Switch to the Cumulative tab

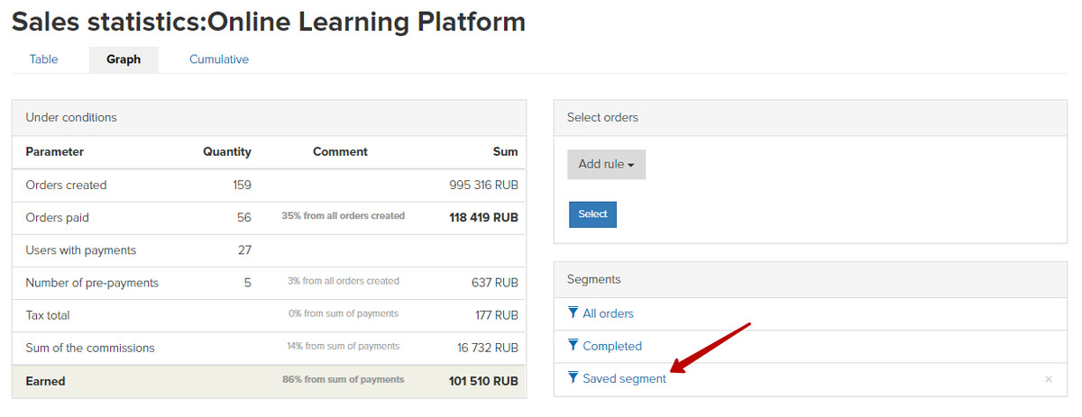point(219,59)
